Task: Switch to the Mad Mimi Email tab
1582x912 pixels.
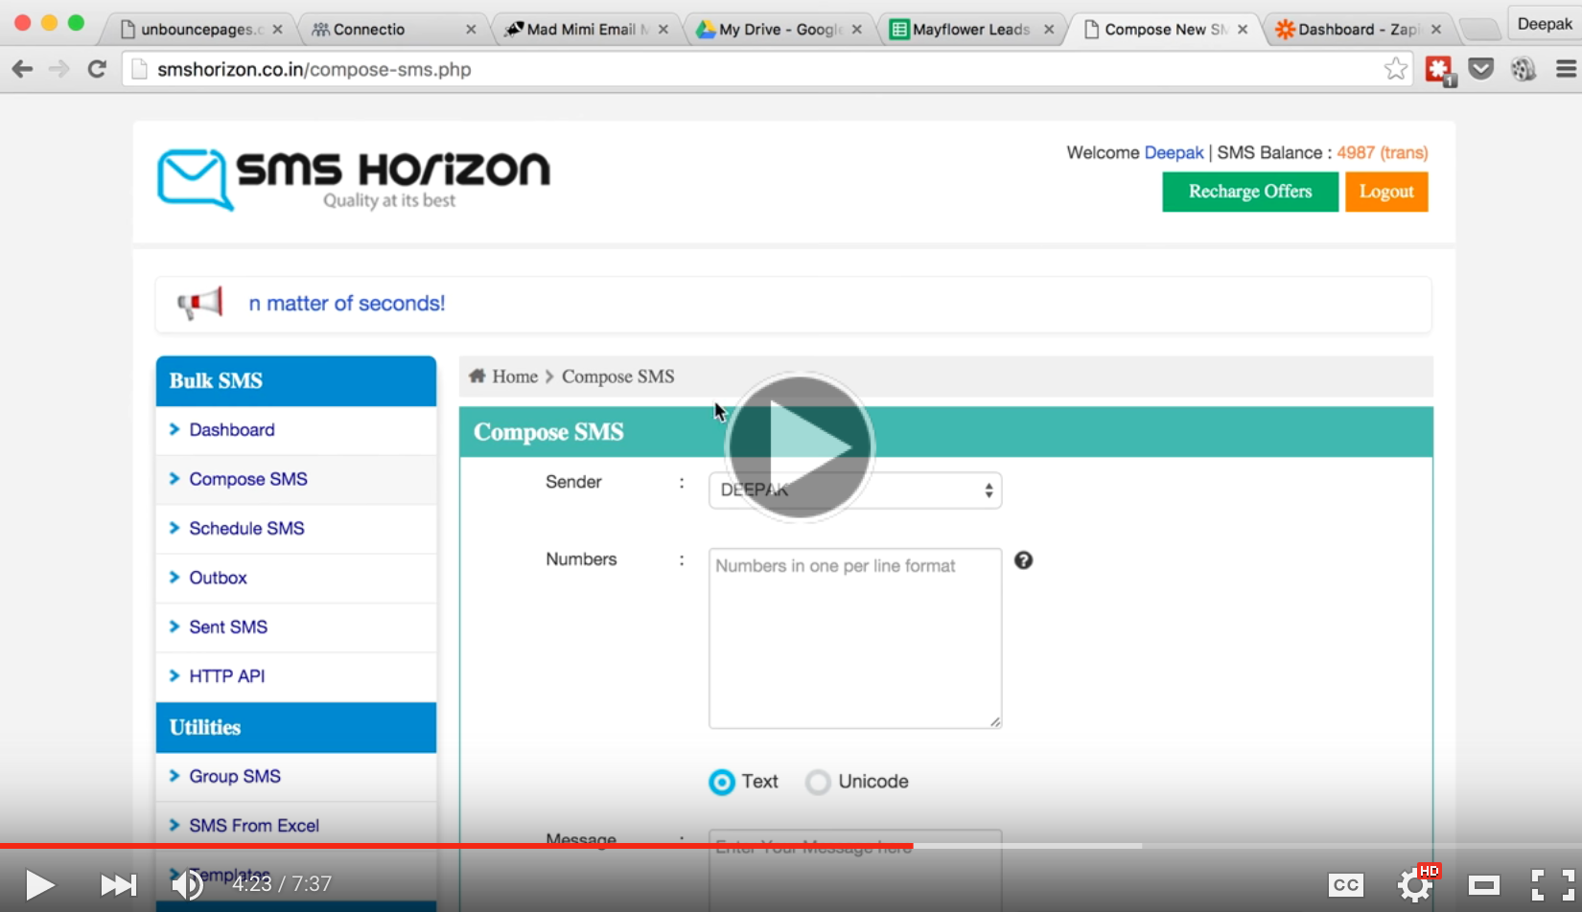Action: coord(586,30)
